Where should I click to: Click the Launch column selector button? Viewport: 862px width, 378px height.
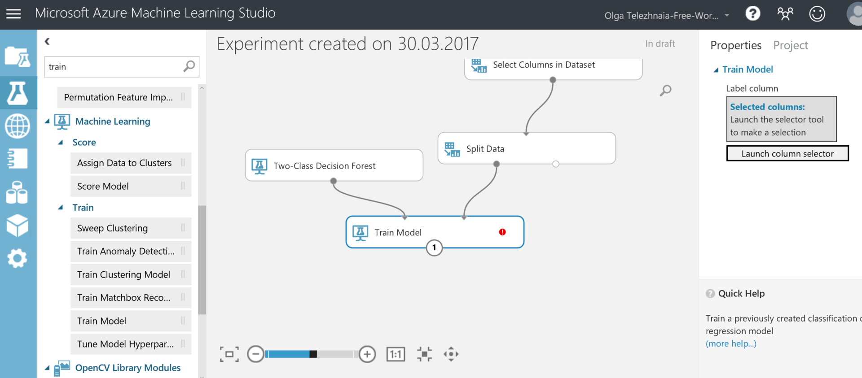tap(787, 153)
